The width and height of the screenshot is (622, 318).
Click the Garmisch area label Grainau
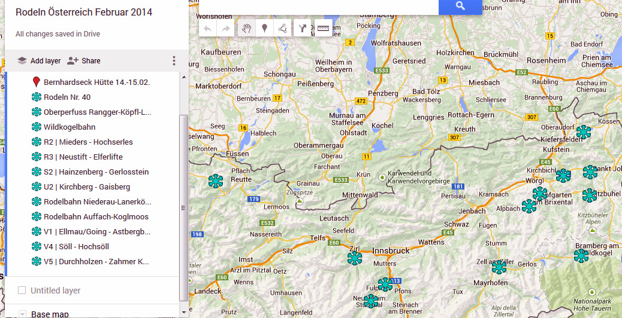pyautogui.click(x=308, y=183)
